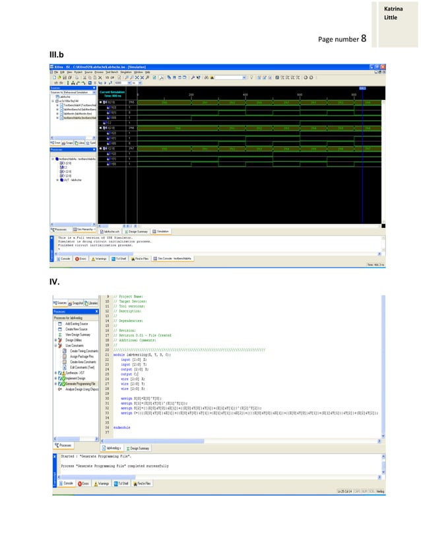Click the Synthesize - XST process icon
Viewport: 421px width, 546px height.
point(63,373)
